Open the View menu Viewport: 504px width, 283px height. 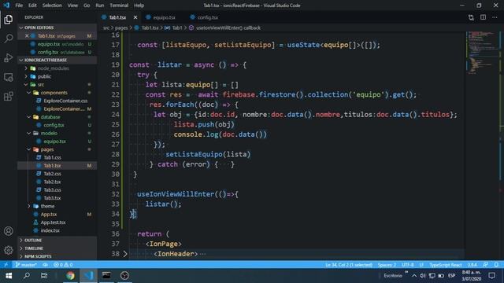[72, 6]
